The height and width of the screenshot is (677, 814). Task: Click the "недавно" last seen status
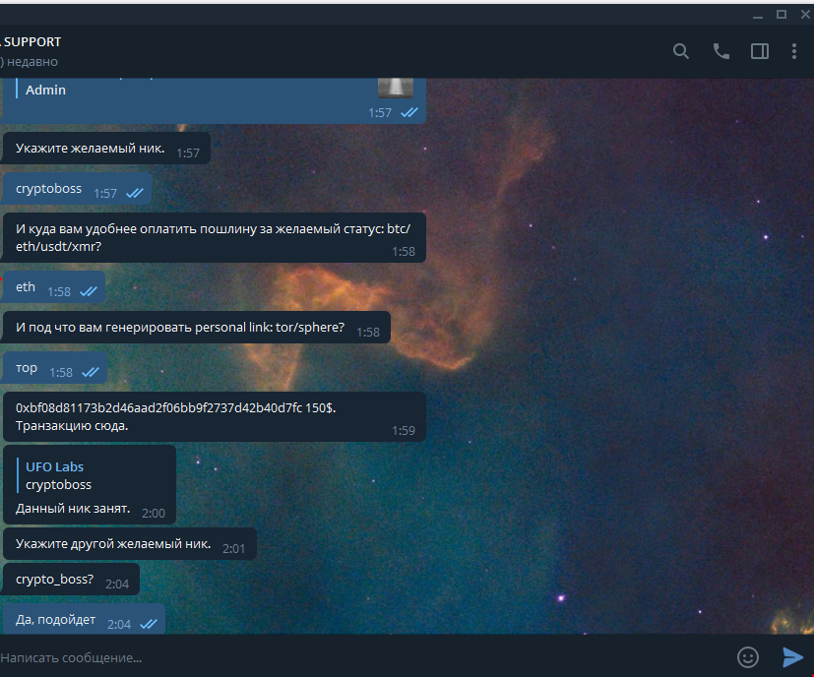click(x=32, y=61)
